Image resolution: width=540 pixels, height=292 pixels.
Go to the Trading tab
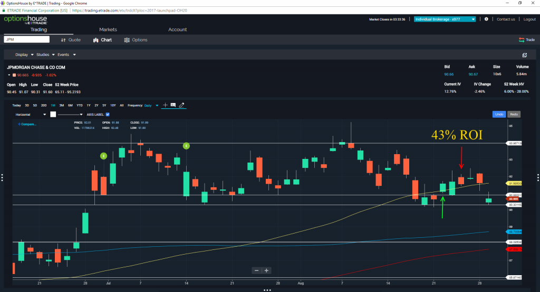click(x=38, y=29)
